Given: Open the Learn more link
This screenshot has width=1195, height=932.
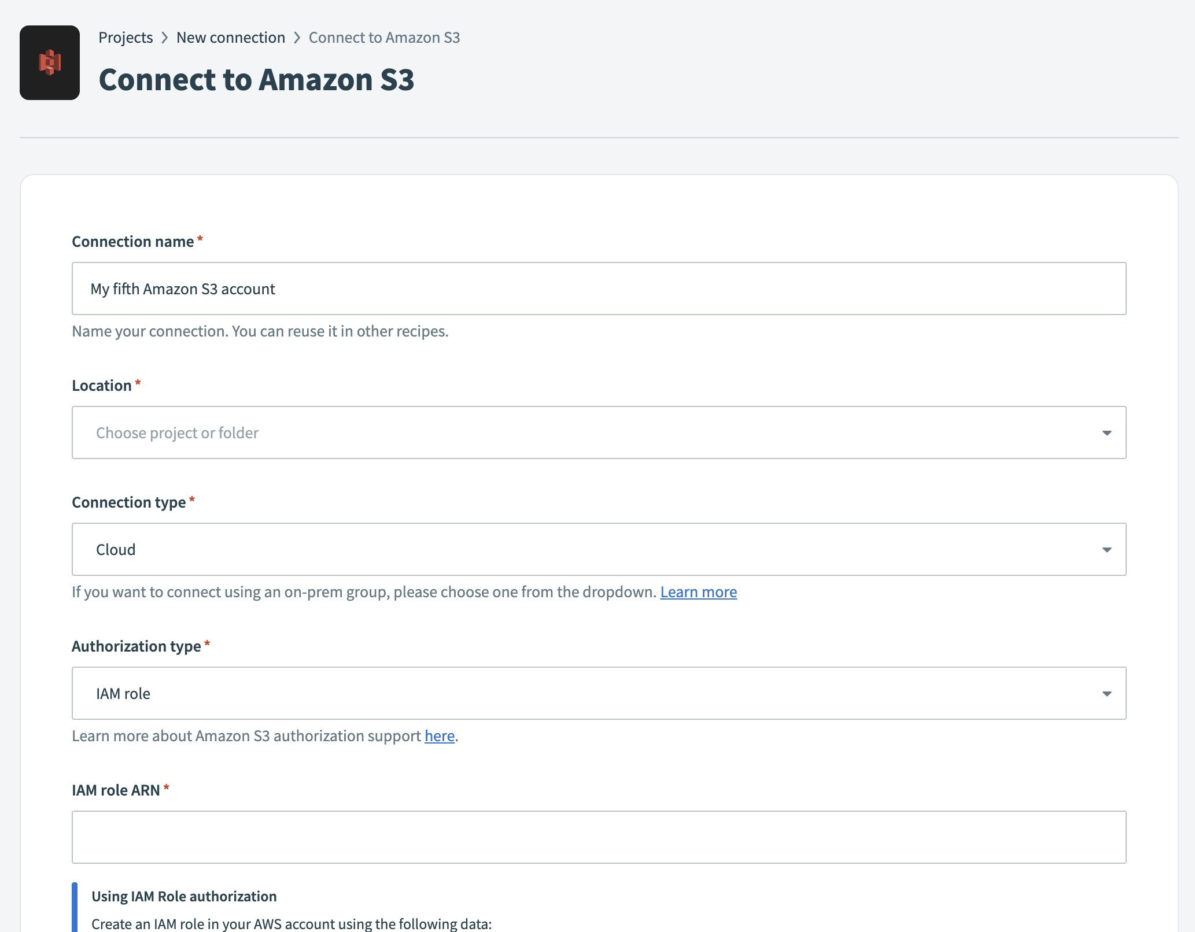Looking at the screenshot, I should tap(698, 591).
